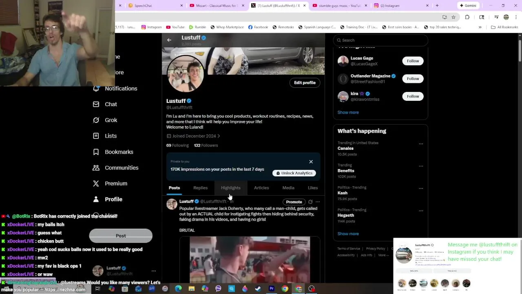Open the 69 Following list
522x294 pixels.
177,145
